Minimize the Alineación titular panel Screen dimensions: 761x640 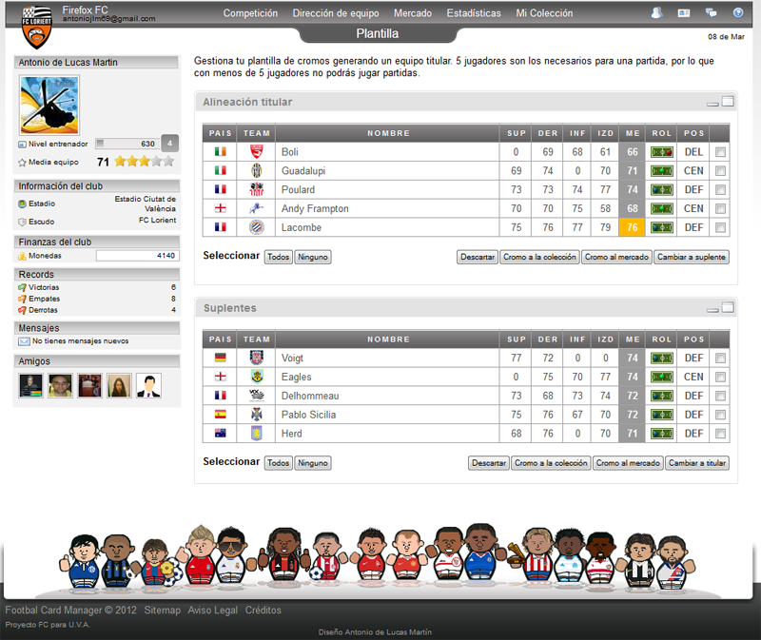[x=712, y=103]
